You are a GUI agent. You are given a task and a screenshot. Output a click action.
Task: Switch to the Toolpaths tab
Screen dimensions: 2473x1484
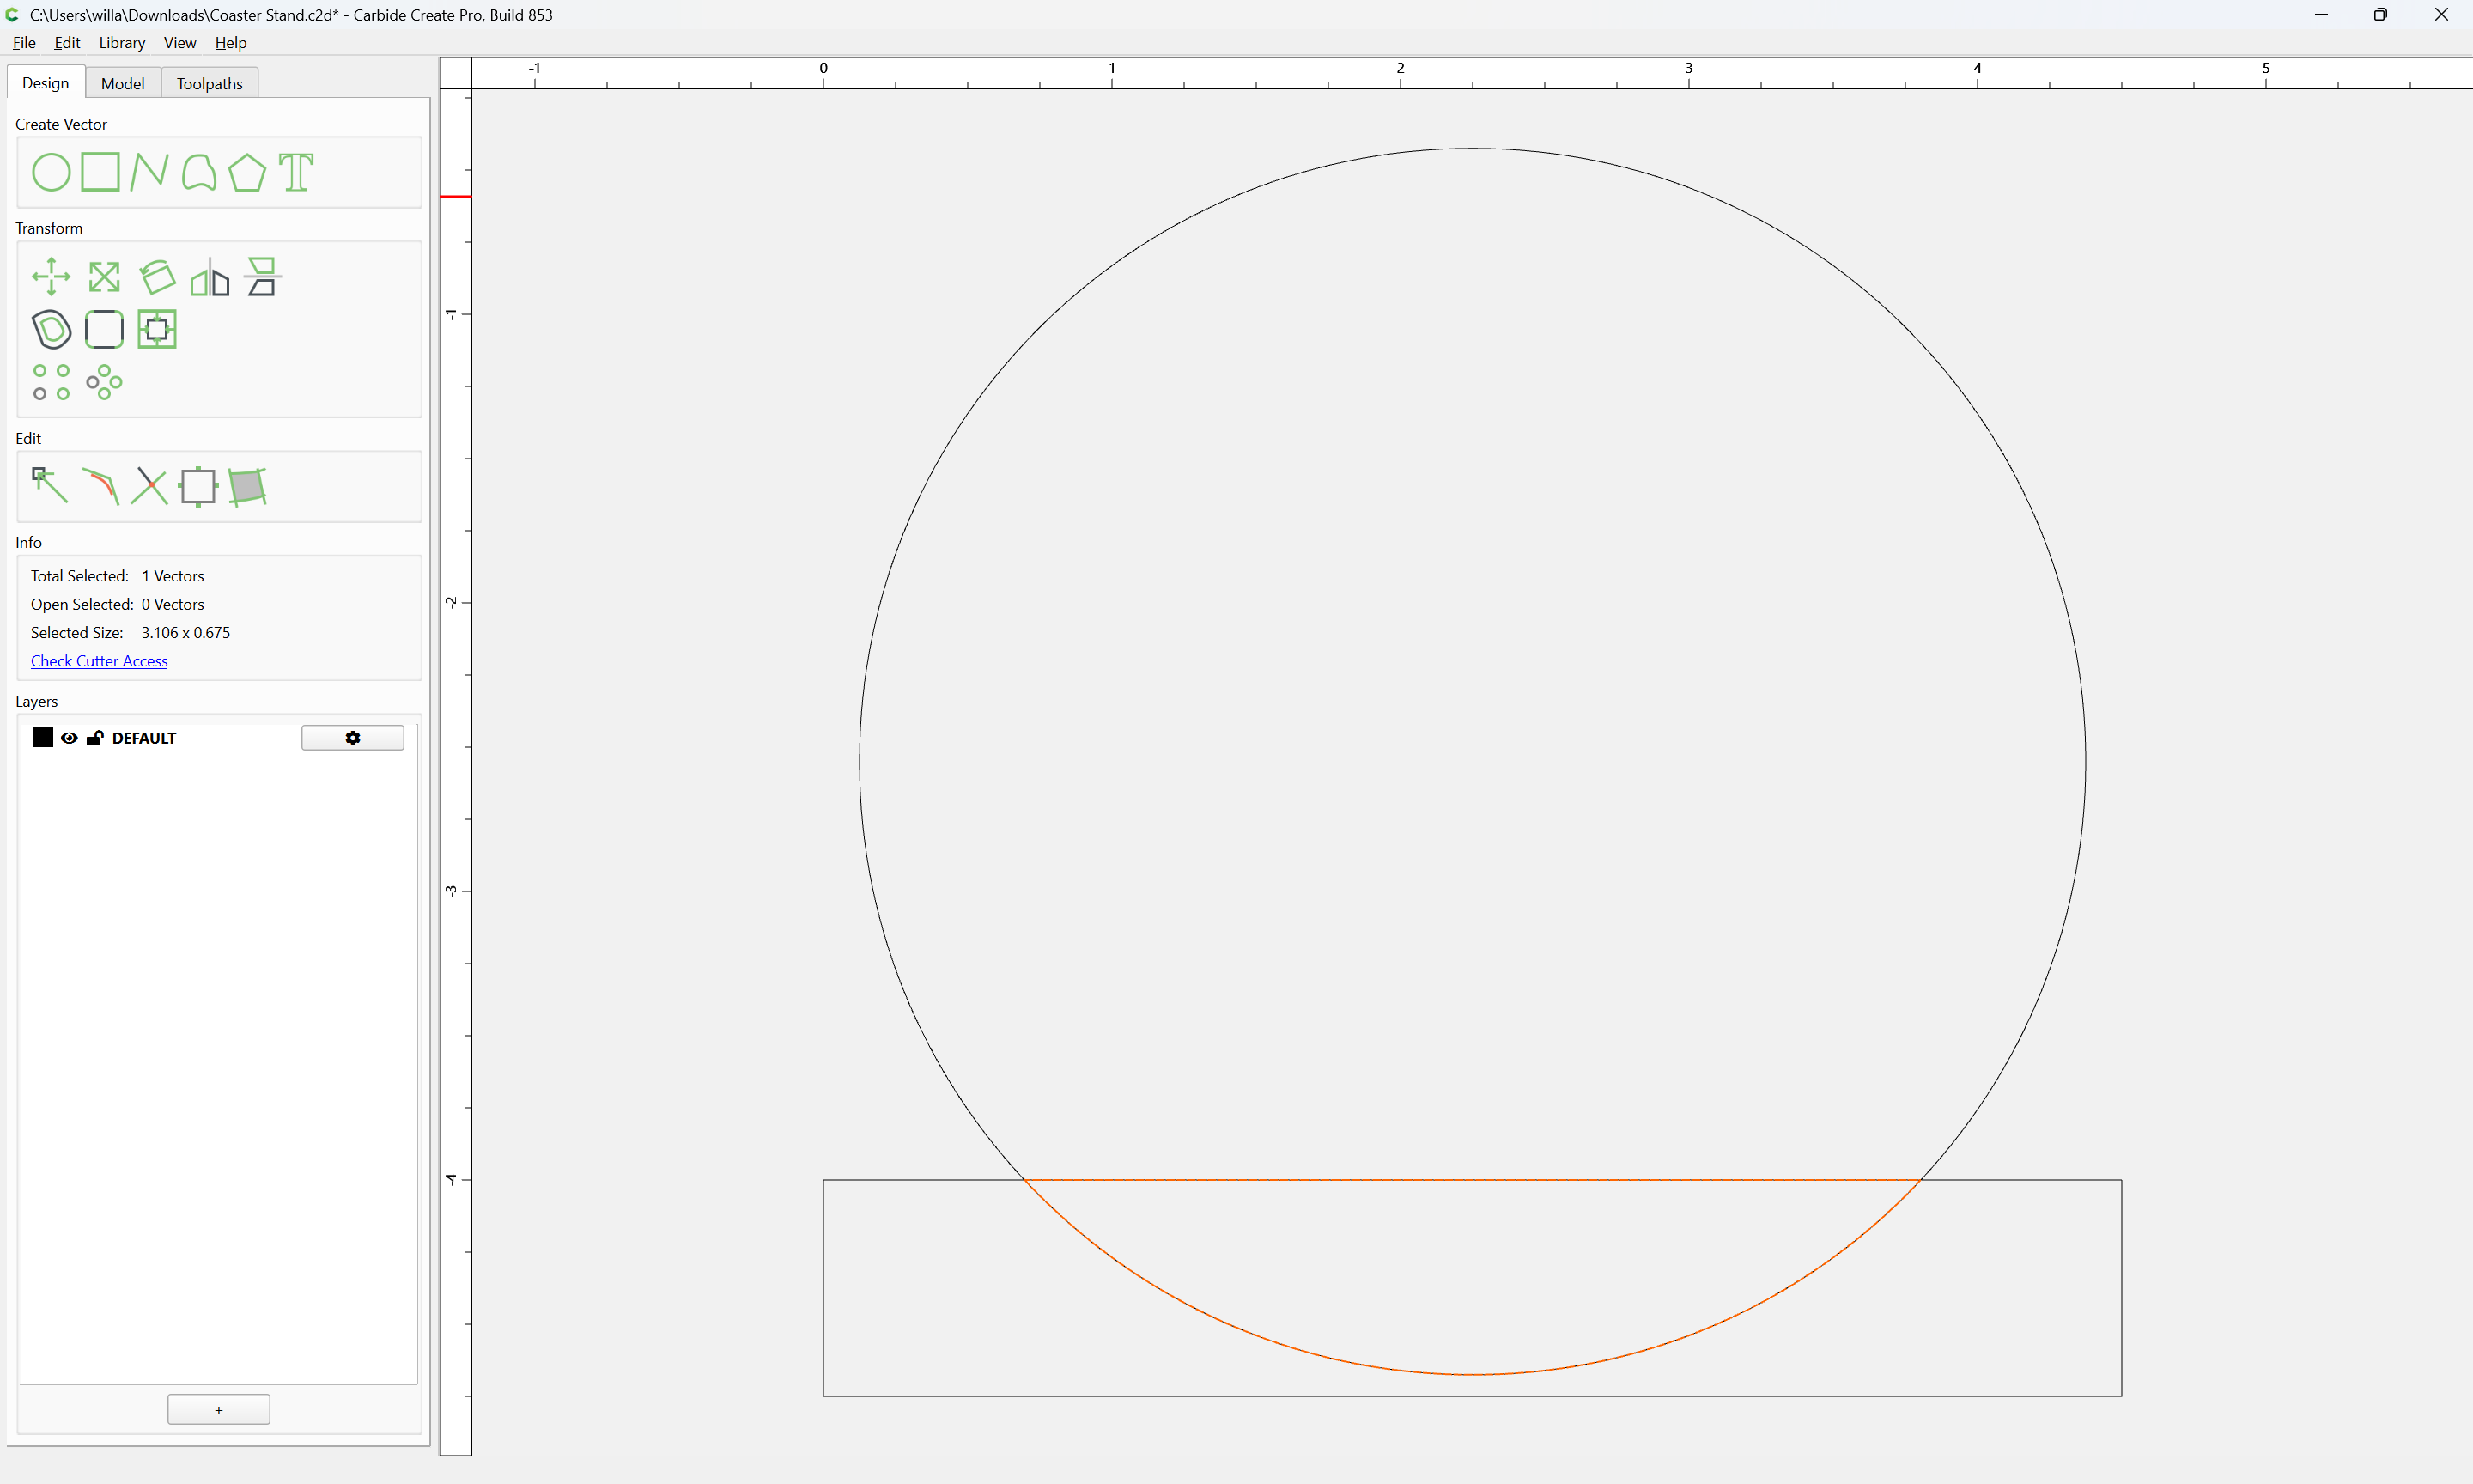point(210,84)
